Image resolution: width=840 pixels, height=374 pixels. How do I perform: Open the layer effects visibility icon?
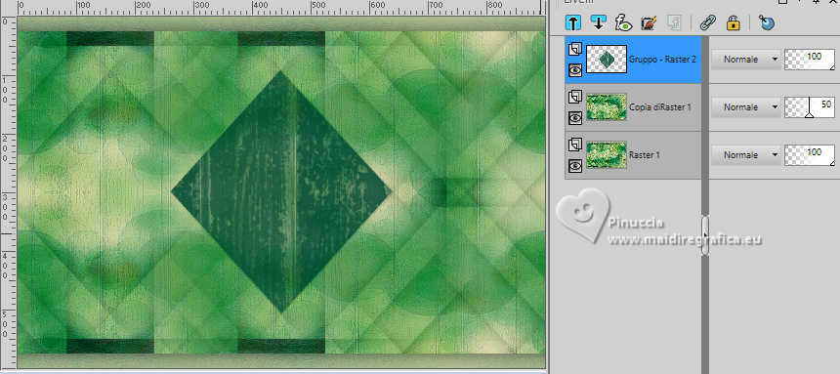click(624, 22)
